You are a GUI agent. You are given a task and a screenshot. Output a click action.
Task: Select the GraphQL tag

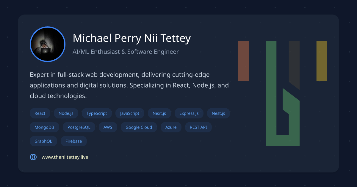pos(43,141)
